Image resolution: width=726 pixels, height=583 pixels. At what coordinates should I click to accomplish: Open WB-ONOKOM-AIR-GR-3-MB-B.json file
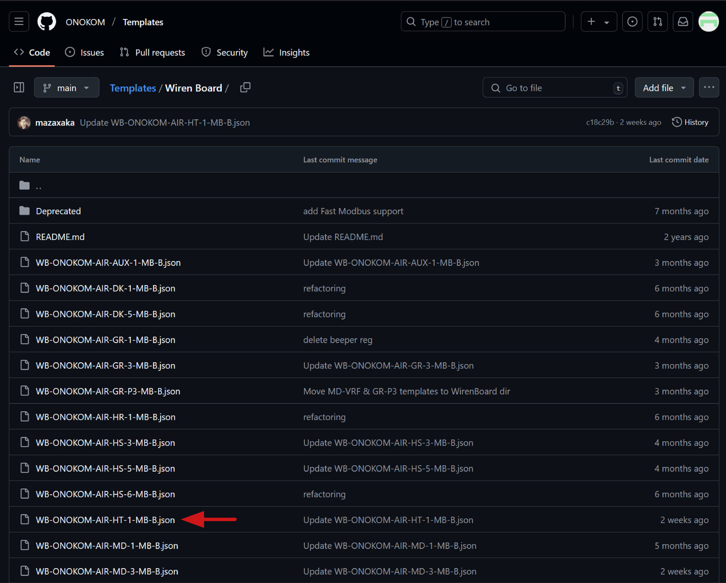click(106, 366)
